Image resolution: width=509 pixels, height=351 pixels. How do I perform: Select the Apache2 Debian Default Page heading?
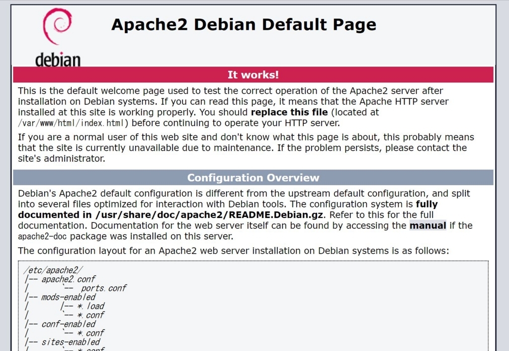click(244, 25)
